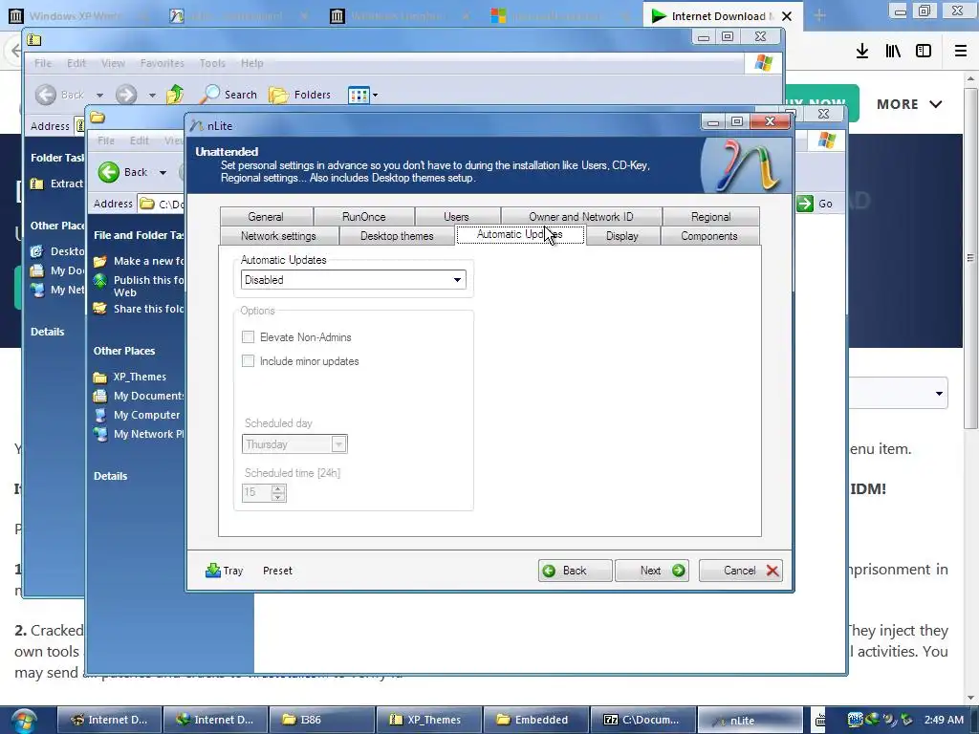Toggle Include minor updates checkbox
Screen dimensions: 979x734
[x=248, y=360]
